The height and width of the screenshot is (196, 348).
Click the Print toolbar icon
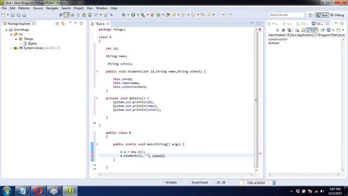24,15
